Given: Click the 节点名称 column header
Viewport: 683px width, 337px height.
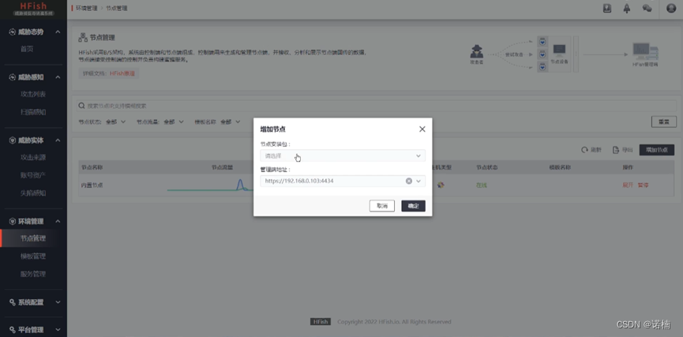Looking at the screenshot, I should click(x=92, y=167).
